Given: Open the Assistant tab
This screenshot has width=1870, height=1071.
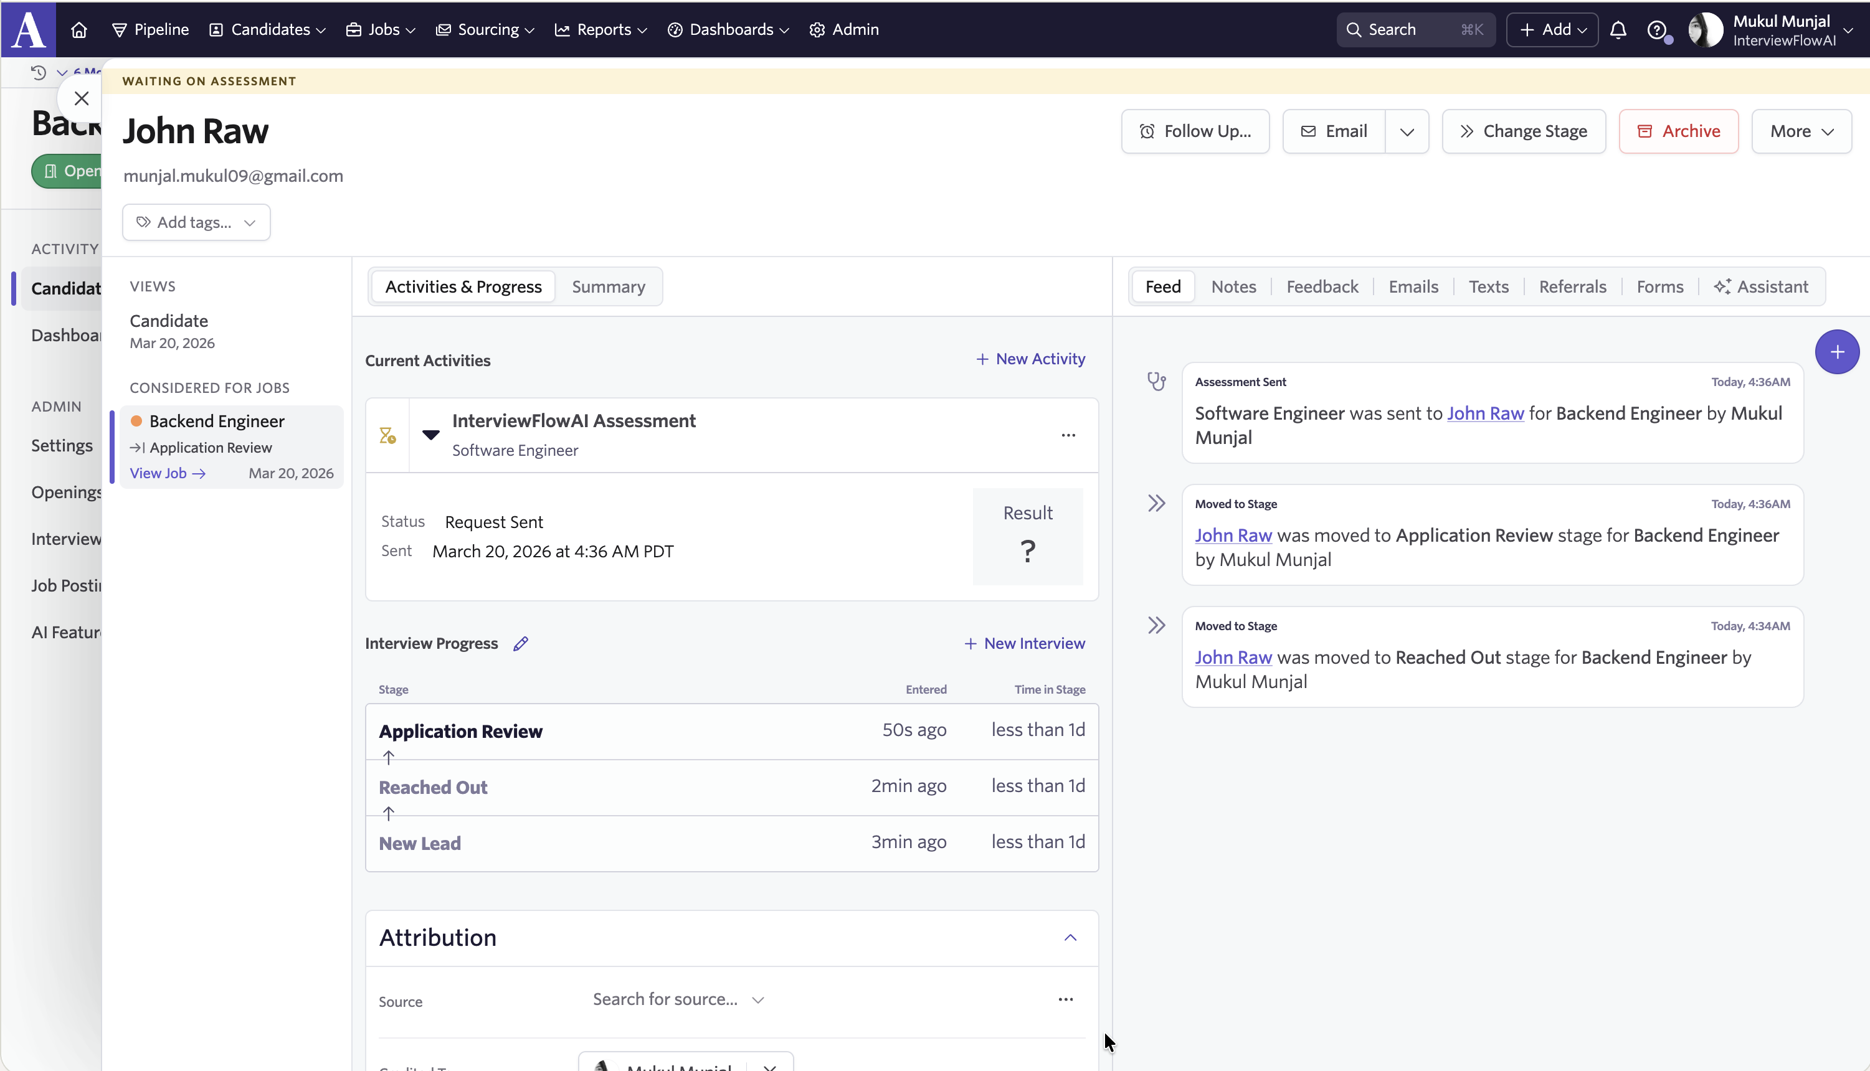Looking at the screenshot, I should [1761, 287].
